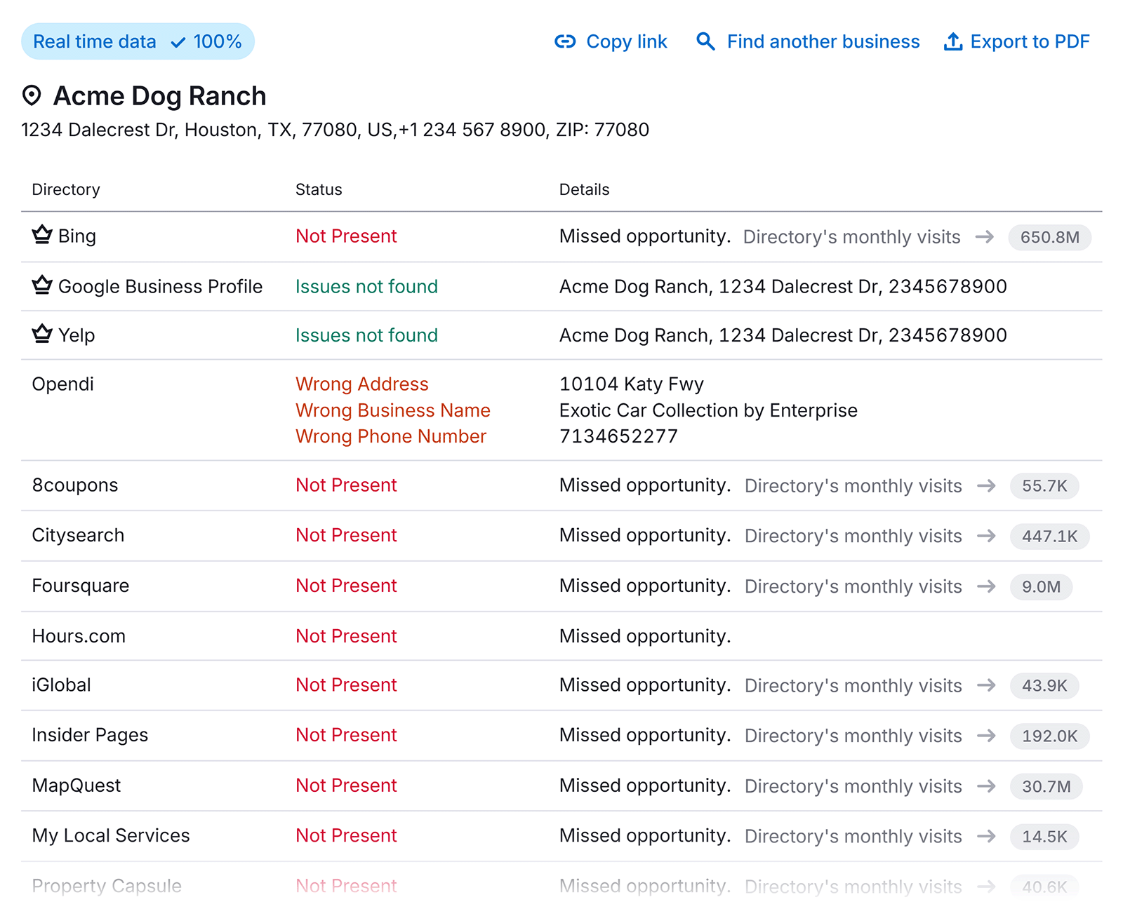Click the magnifying glass search icon
Screen dimensions: 1123x909
[x=705, y=41]
